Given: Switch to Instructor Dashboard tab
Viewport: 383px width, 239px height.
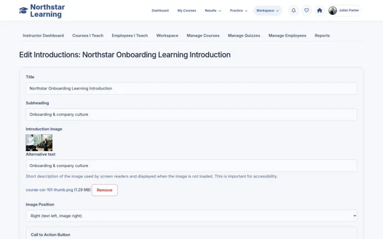Looking at the screenshot, I should tap(43, 35).
